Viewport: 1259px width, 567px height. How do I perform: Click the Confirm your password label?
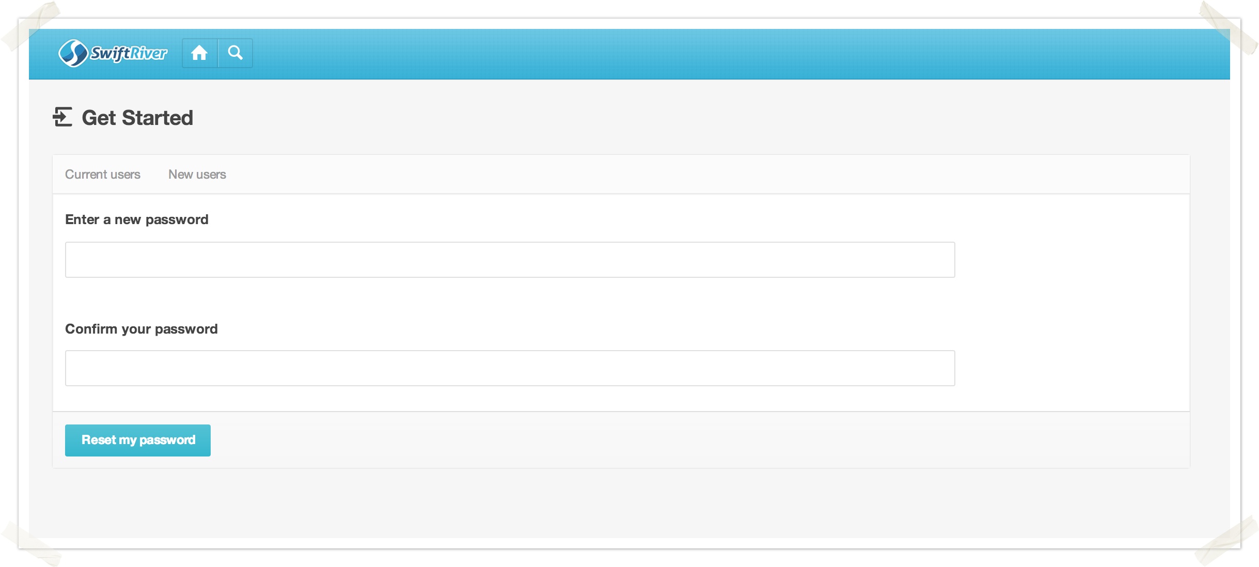141,329
